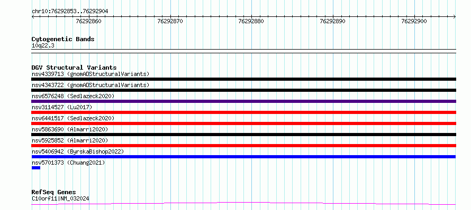The width and height of the screenshot is (471, 210).
Task: Click the nsv4339713 gnomAD variant bar
Action: [x=243, y=79]
